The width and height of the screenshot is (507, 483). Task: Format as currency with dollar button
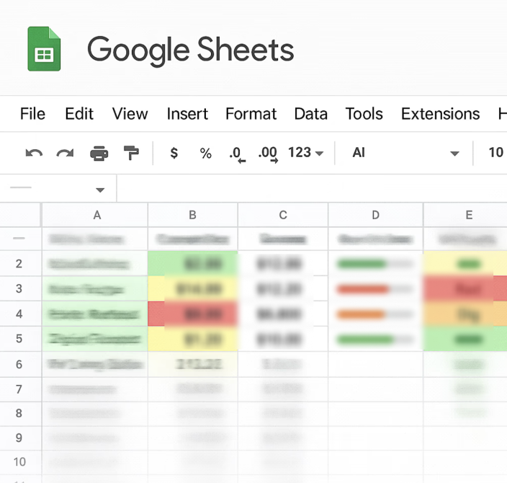(x=174, y=153)
